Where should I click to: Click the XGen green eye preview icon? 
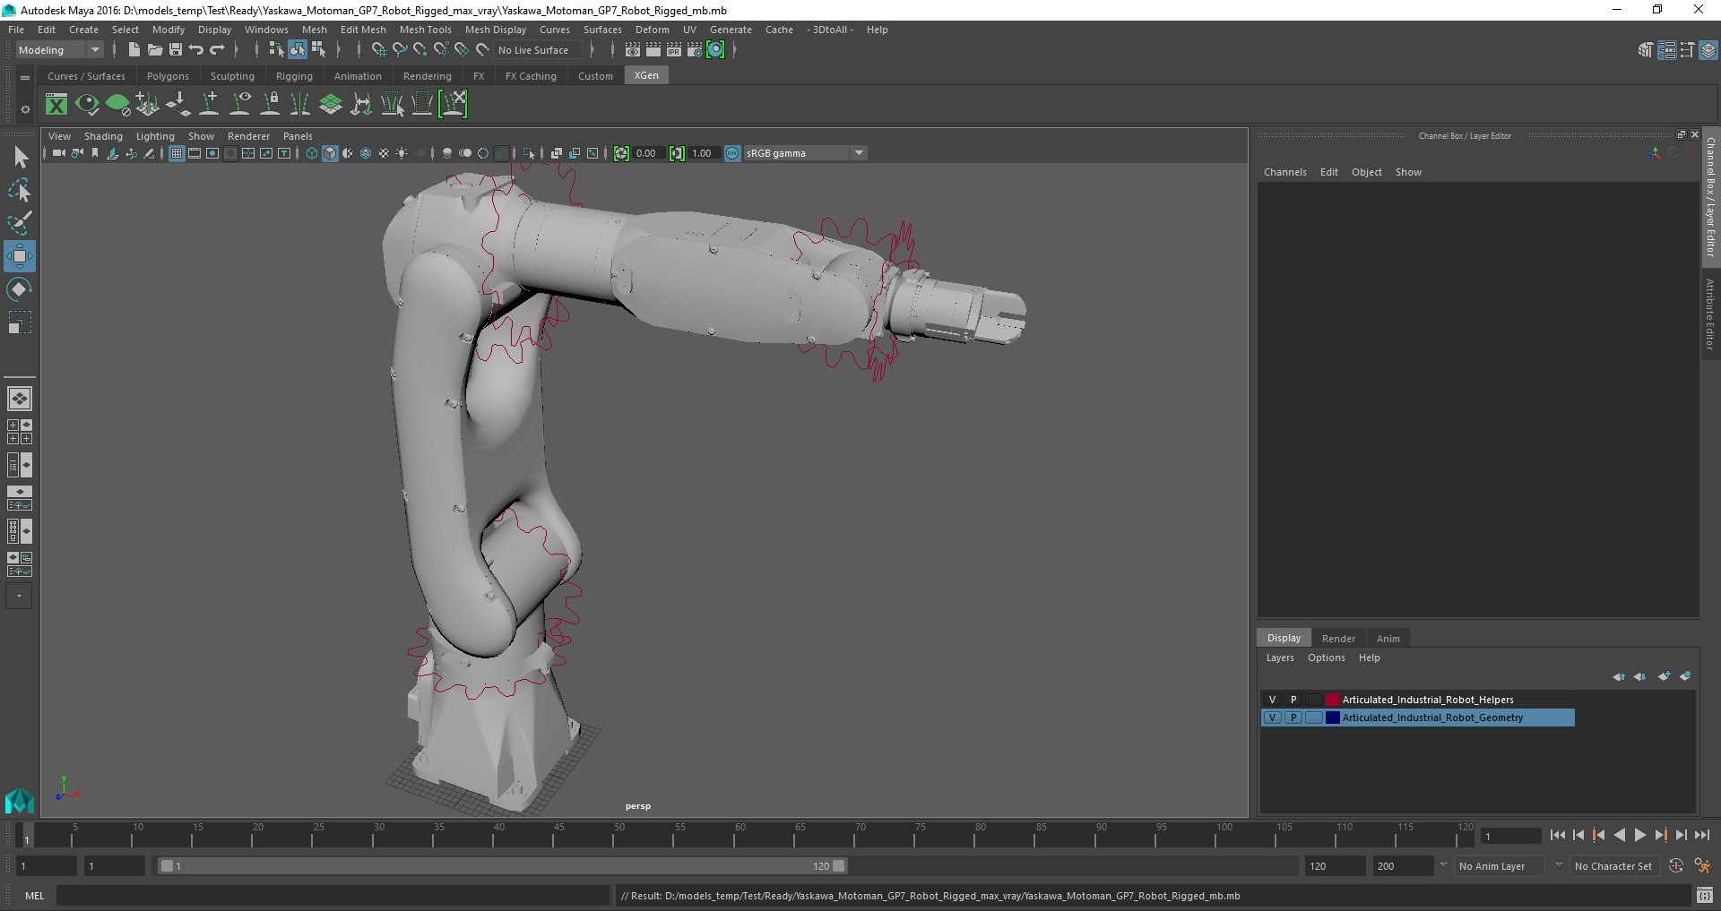tap(87, 105)
